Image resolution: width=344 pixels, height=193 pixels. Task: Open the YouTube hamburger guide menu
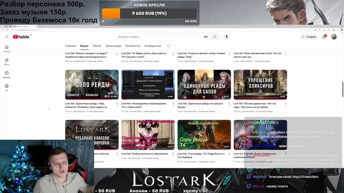pos(7,37)
